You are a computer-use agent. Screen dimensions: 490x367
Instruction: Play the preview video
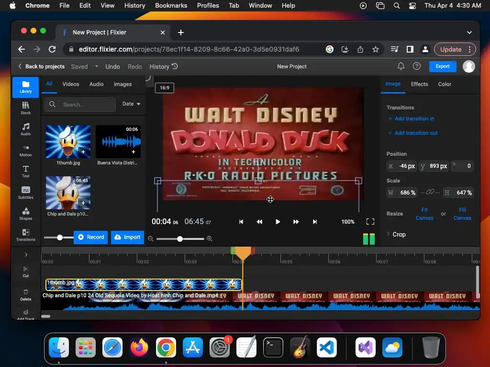point(278,222)
